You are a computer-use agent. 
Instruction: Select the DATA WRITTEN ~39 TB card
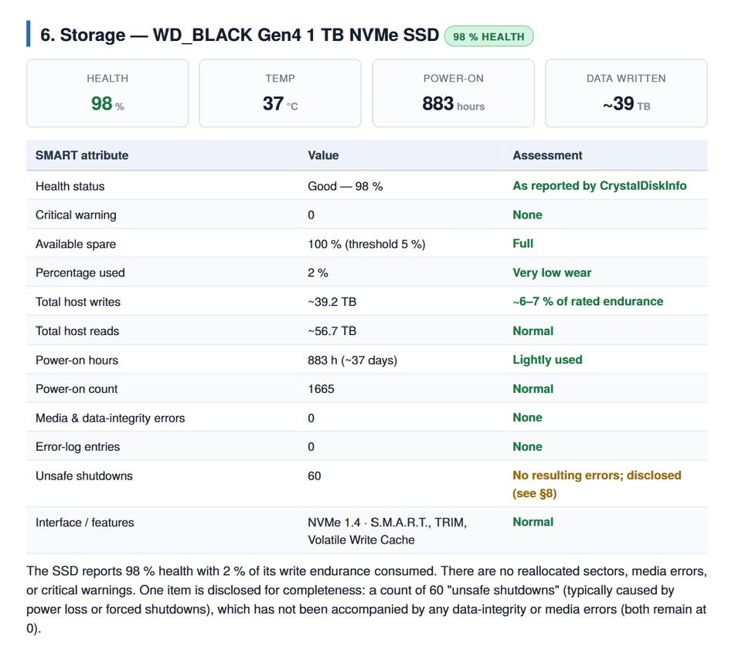pyautogui.click(x=626, y=93)
